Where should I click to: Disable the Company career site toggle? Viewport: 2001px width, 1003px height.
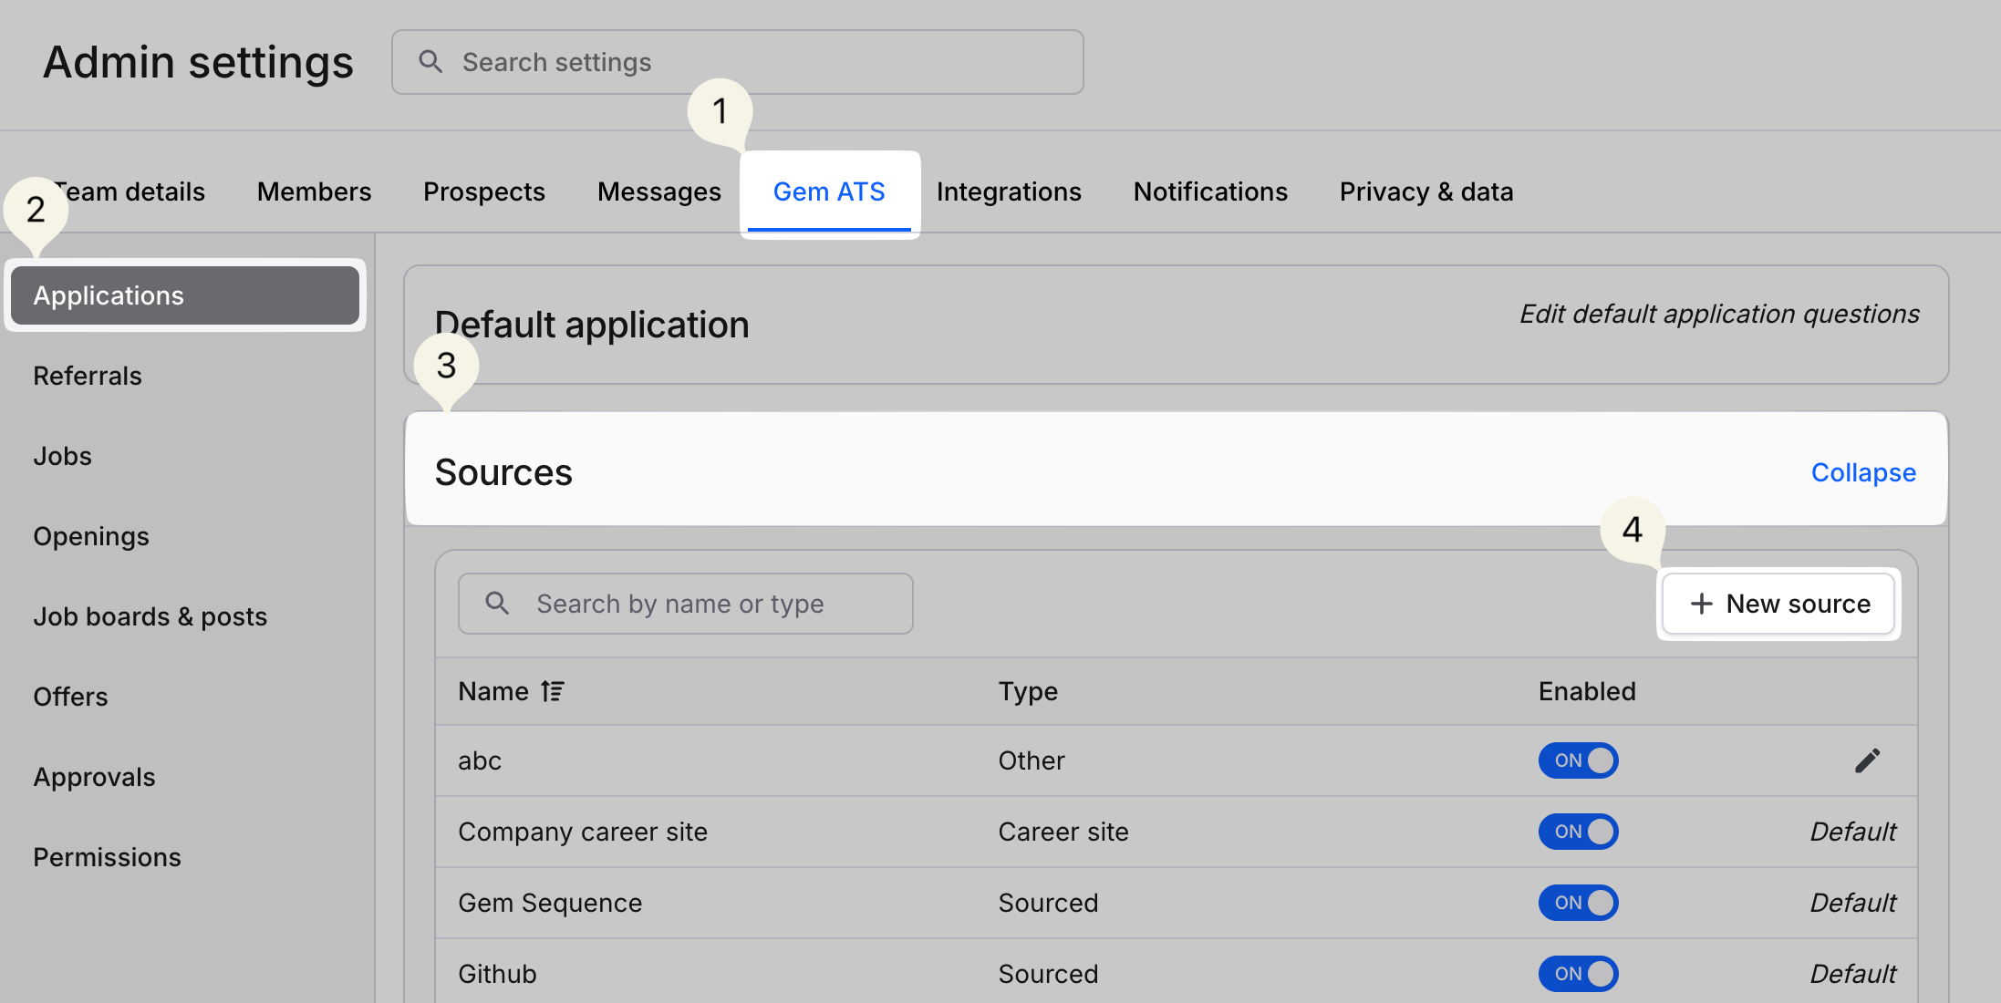[1578, 832]
